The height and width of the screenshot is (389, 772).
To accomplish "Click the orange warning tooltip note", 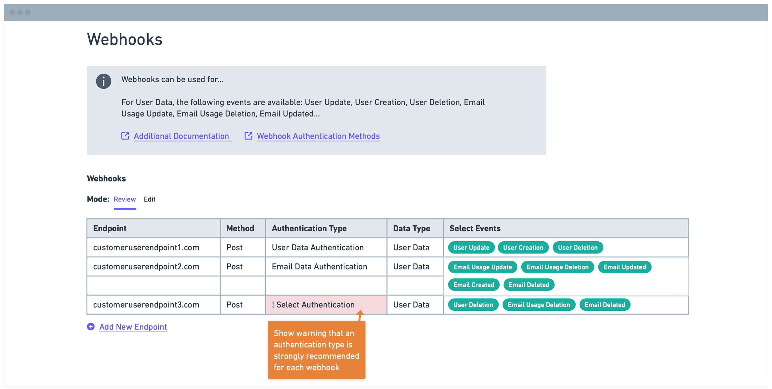I will click(317, 350).
